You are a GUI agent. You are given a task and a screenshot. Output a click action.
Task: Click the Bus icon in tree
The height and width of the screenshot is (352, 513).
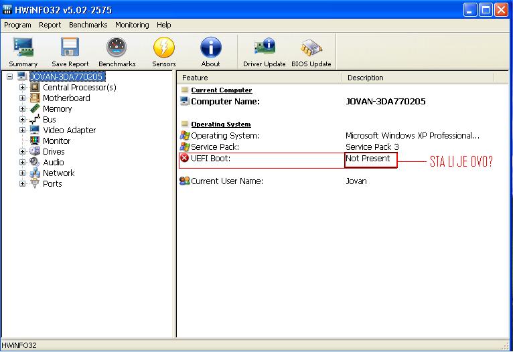35,119
